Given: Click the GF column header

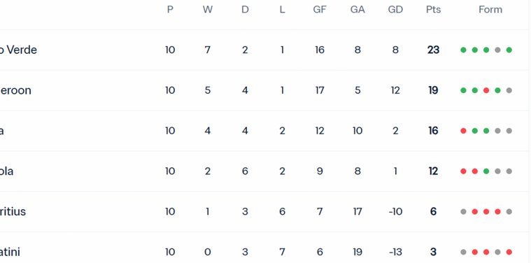Looking at the screenshot, I should [319, 10].
